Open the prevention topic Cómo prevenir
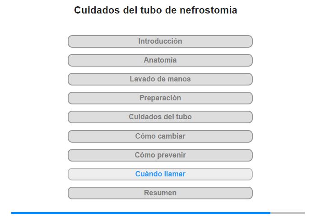Screen dimensions: 316x216 pyautogui.click(x=160, y=155)
